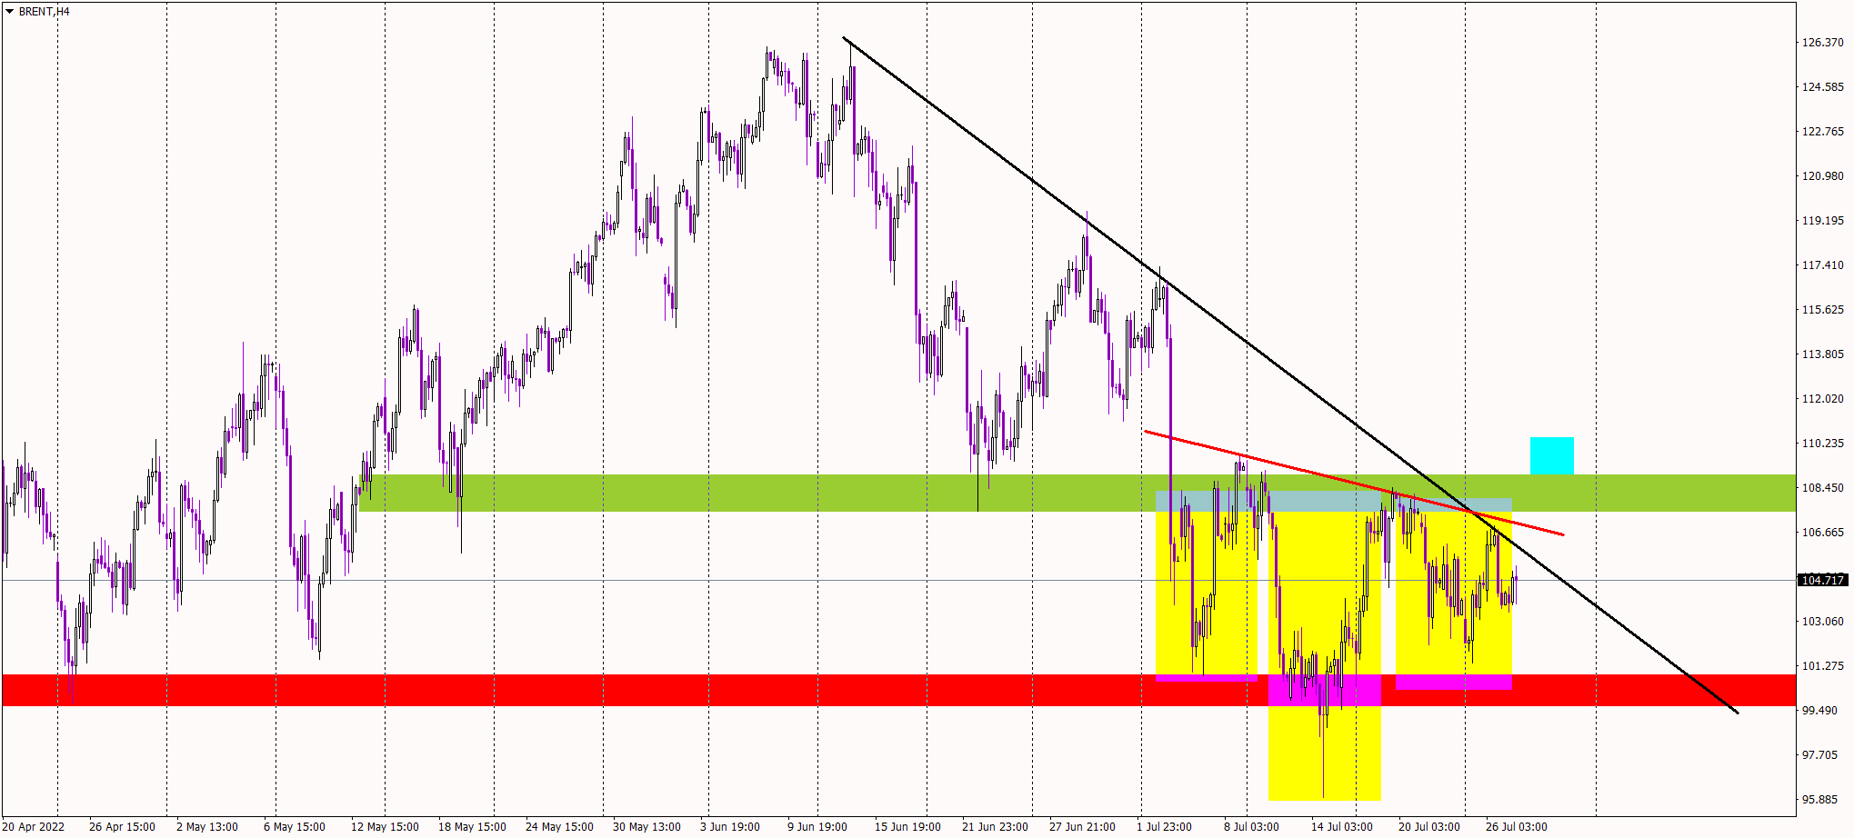The image size is (1854, 838).
Task: Click the 106.665 price axis label
Action: tap(1823, 532)
